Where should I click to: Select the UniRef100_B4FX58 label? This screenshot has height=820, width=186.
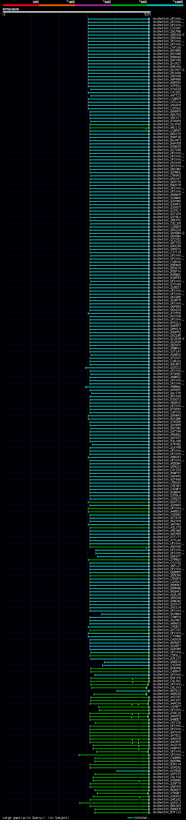[x=167, y=61]
